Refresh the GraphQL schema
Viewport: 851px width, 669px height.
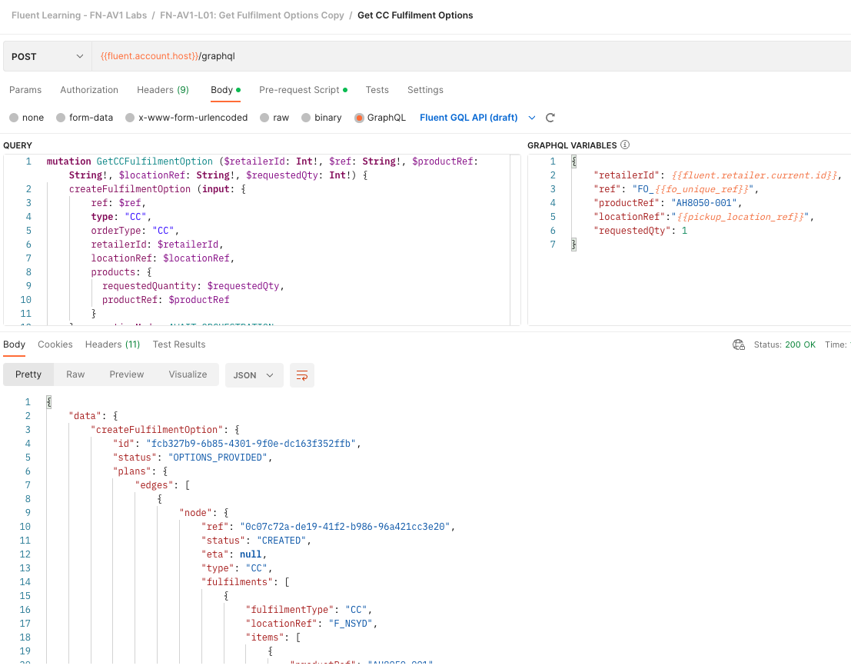[x=550, y=118]
